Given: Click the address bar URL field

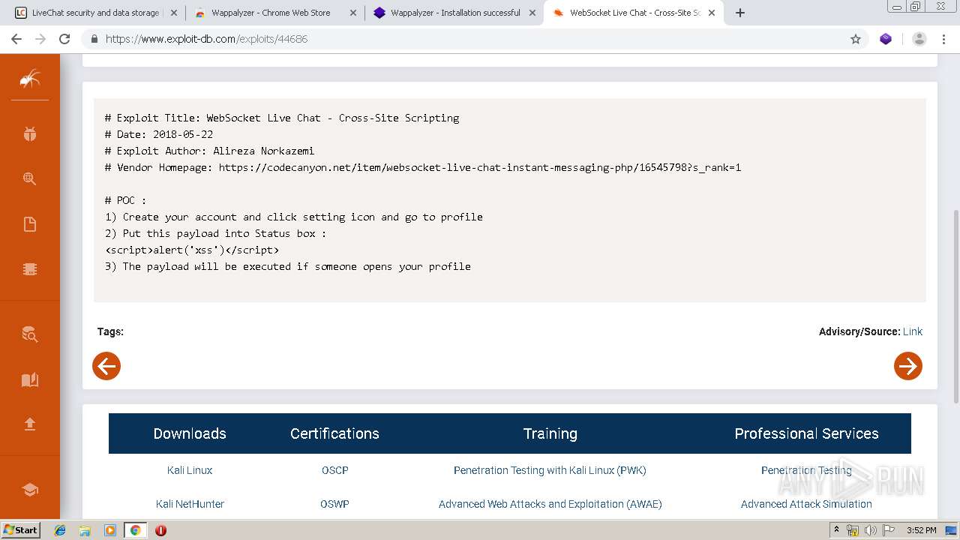Looking at the screenshot, I should click(x=472, y=39).
